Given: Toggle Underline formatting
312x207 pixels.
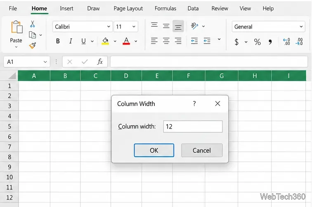Looking at the screenshot, I should [x=83, y=41].
